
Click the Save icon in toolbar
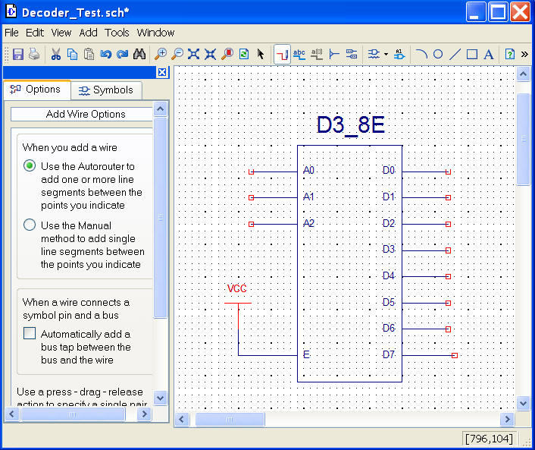click(x=17, y=54)
